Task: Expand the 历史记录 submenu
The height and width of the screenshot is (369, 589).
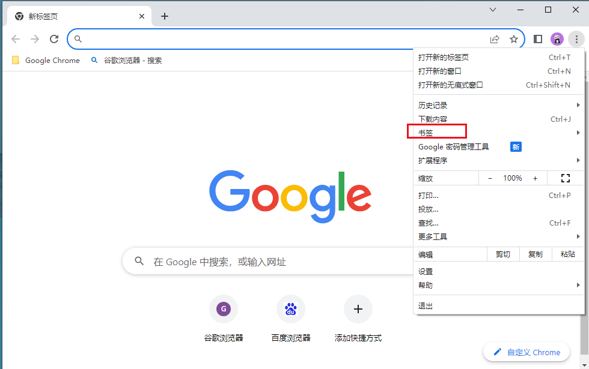Action: pyautogui.click(x=499, y=106)
